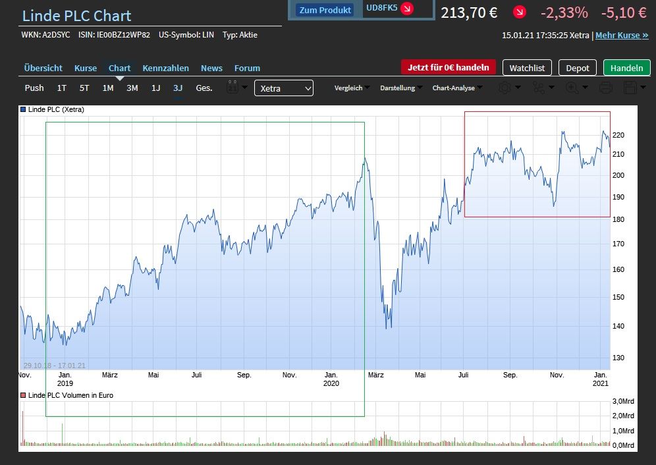This screenshot has width=656, height=465.
Task: Click the Jetzt für 0€ handeln button
Action: [448, 67]
